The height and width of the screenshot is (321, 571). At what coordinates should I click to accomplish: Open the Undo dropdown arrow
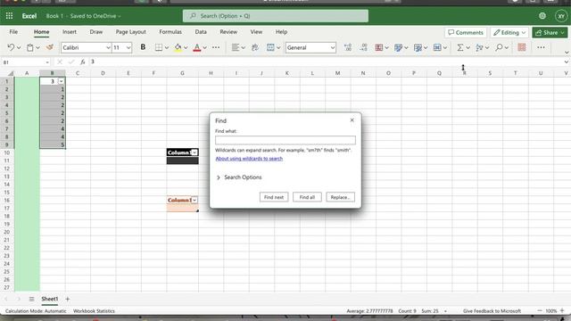19,47
